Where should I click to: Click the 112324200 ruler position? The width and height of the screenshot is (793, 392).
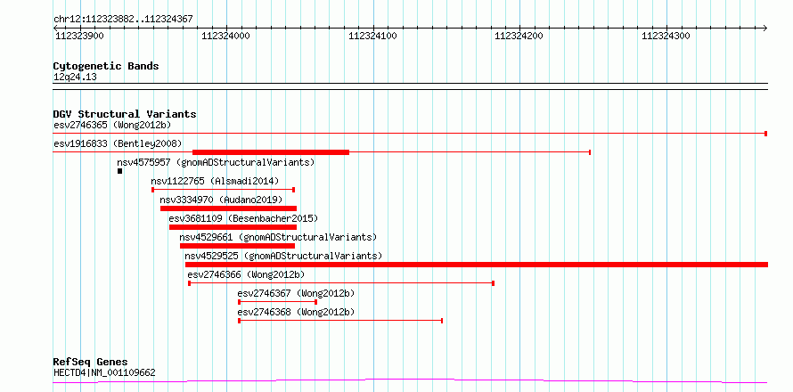click(519, 36)
